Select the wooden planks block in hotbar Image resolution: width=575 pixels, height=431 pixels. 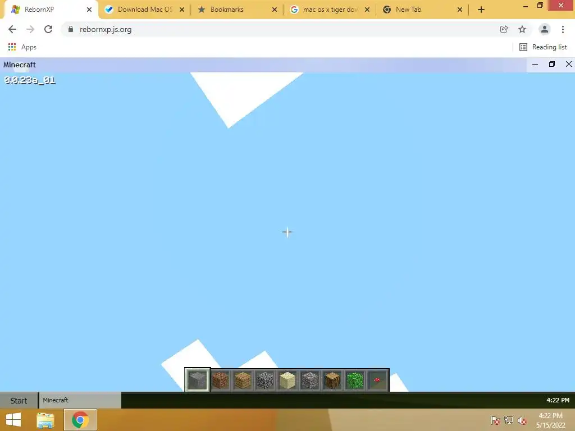[243, 380]
